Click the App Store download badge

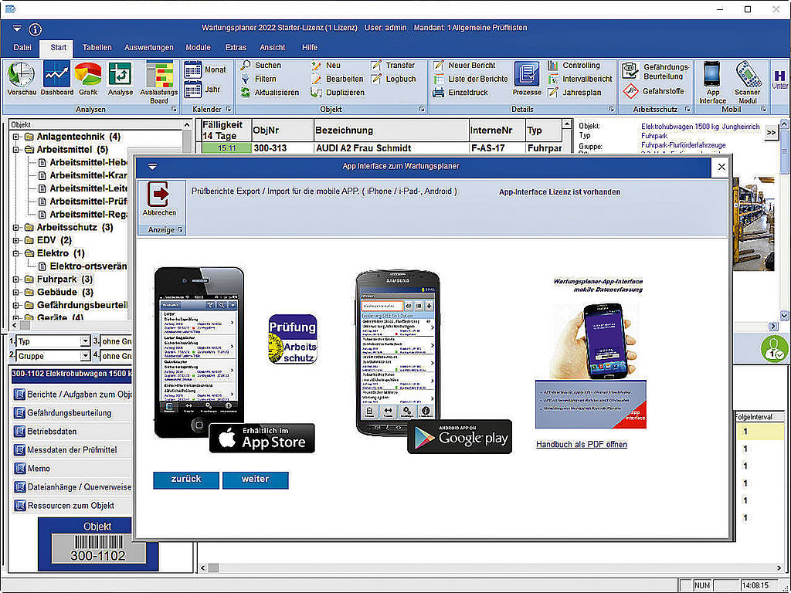[x=262, y=438]
